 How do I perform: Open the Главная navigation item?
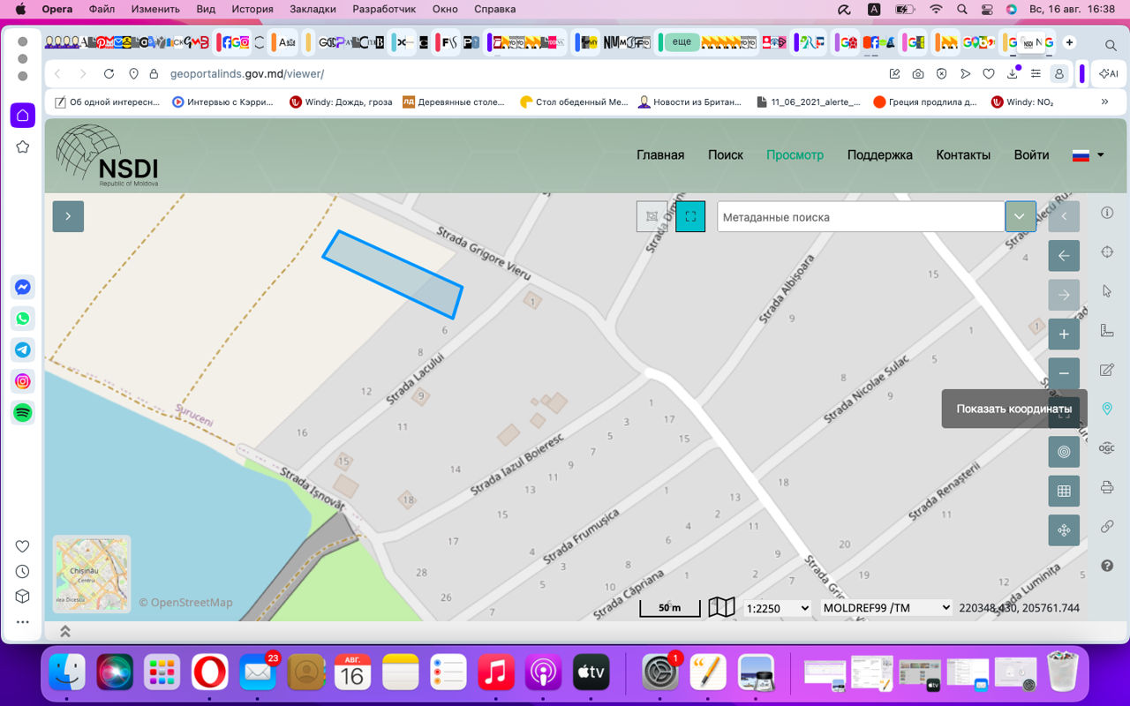coord(660,155)
